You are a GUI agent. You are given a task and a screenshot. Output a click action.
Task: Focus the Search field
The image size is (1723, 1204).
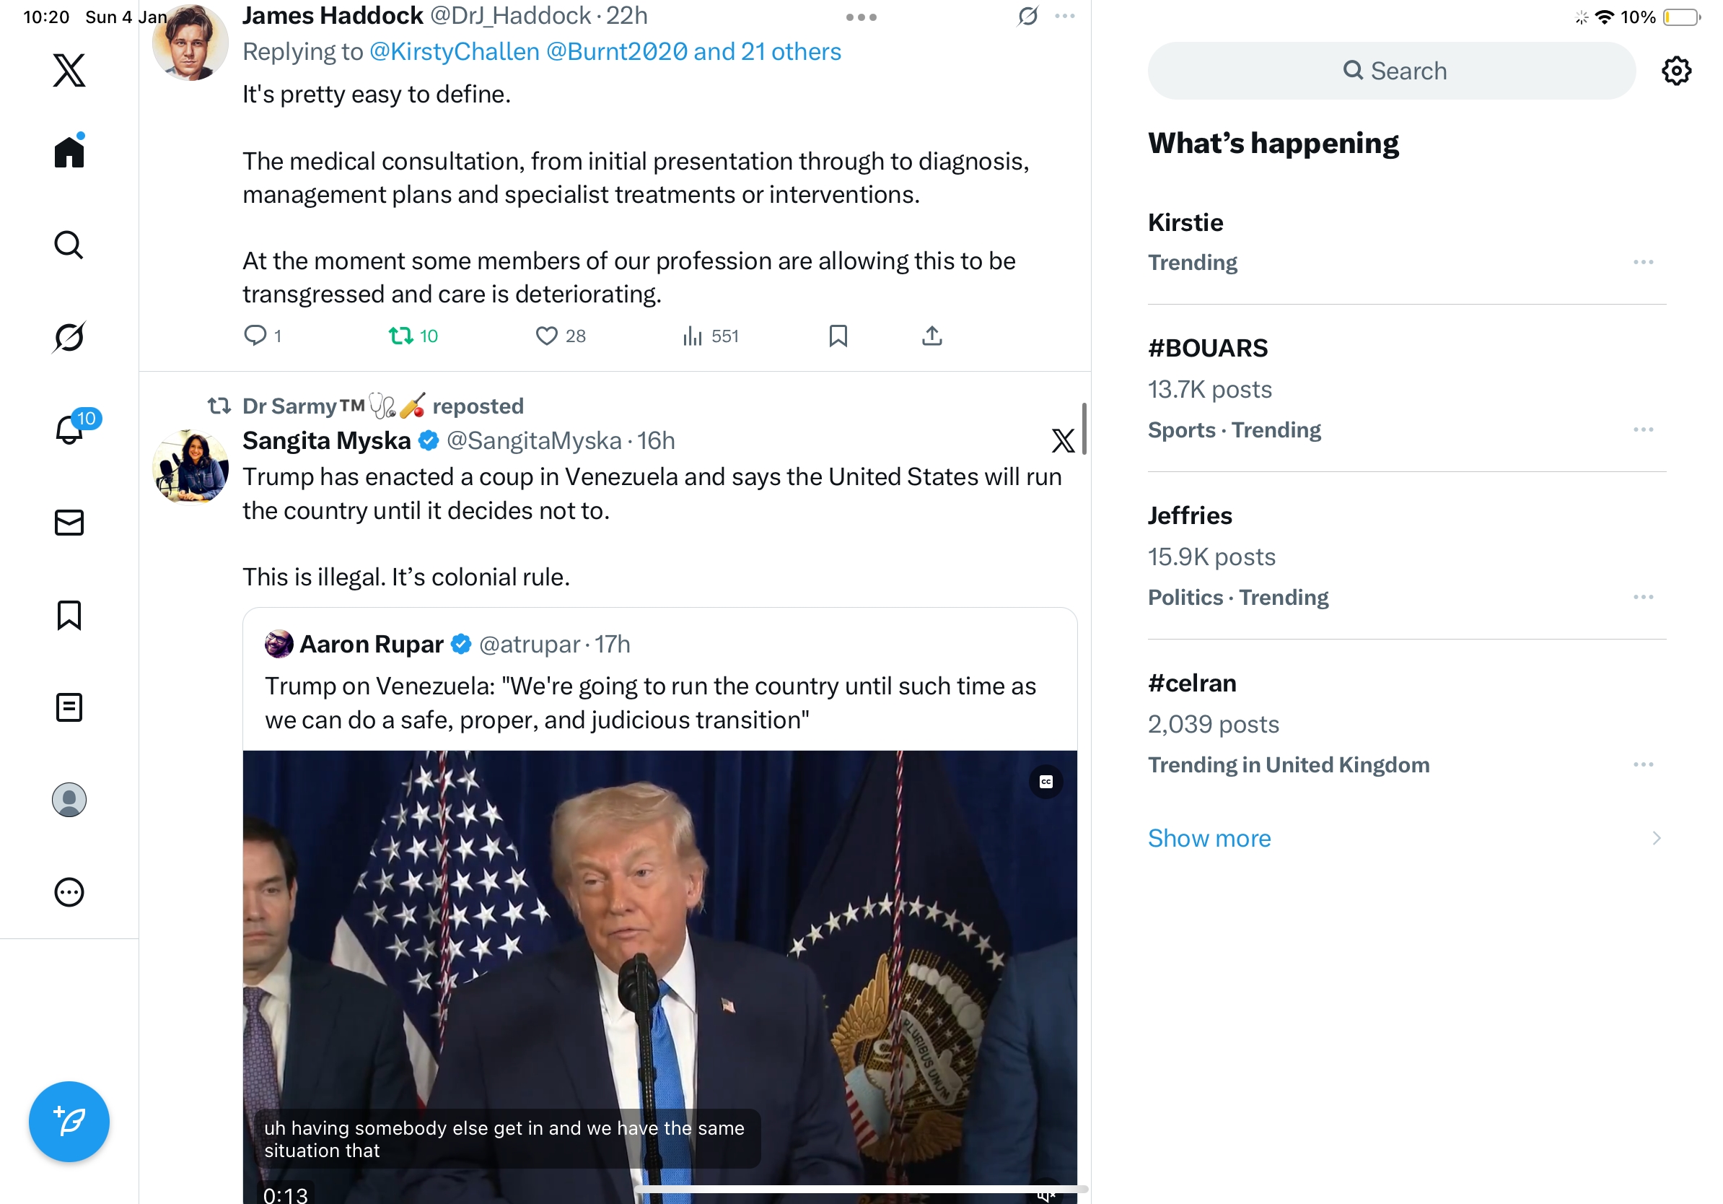1390,71
